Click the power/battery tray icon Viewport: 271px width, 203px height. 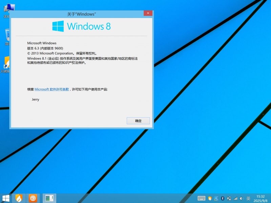point(229,199)
